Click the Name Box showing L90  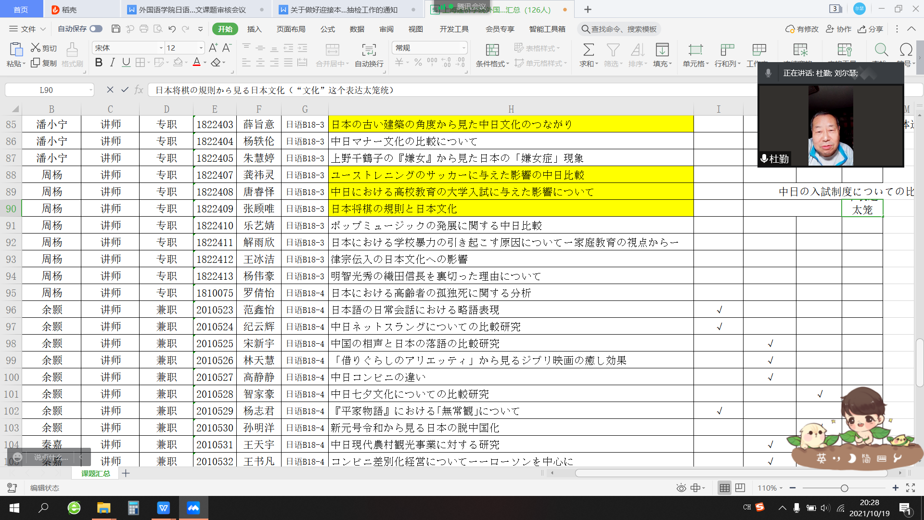46,90
